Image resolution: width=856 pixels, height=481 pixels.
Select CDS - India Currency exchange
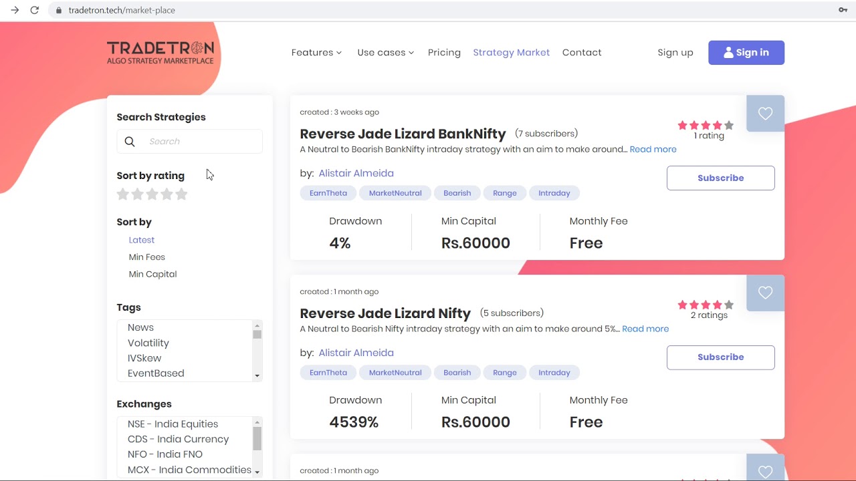tap(178, 440)
